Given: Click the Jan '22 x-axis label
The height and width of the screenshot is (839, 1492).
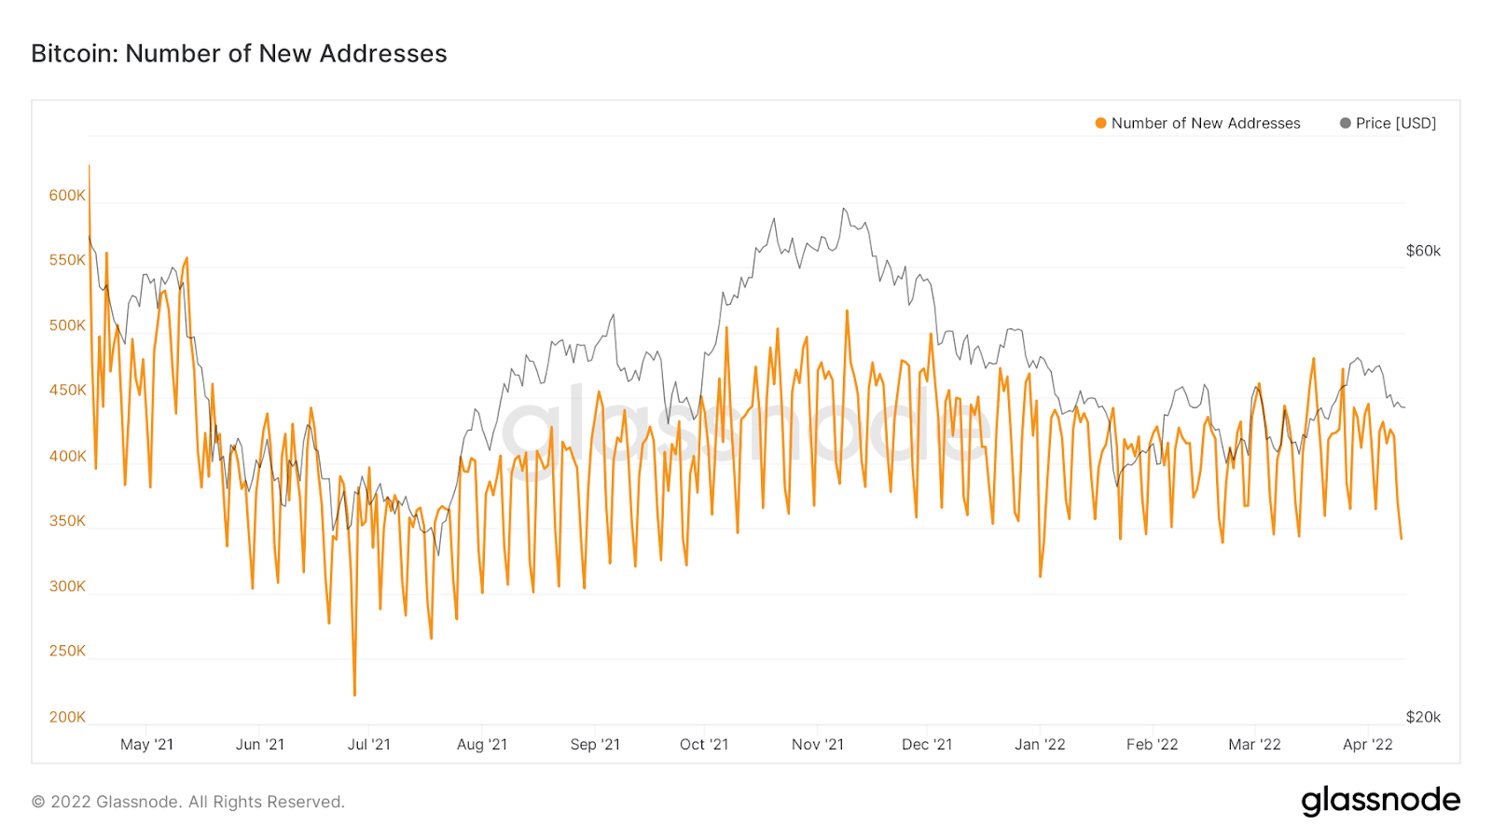Looking at the screenshot, I should [x=1040, y=744].
